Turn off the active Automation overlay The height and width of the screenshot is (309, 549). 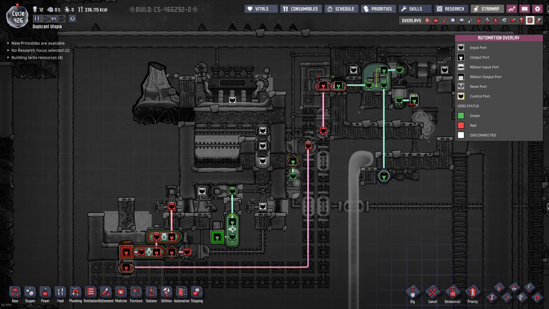coord(530,20)
